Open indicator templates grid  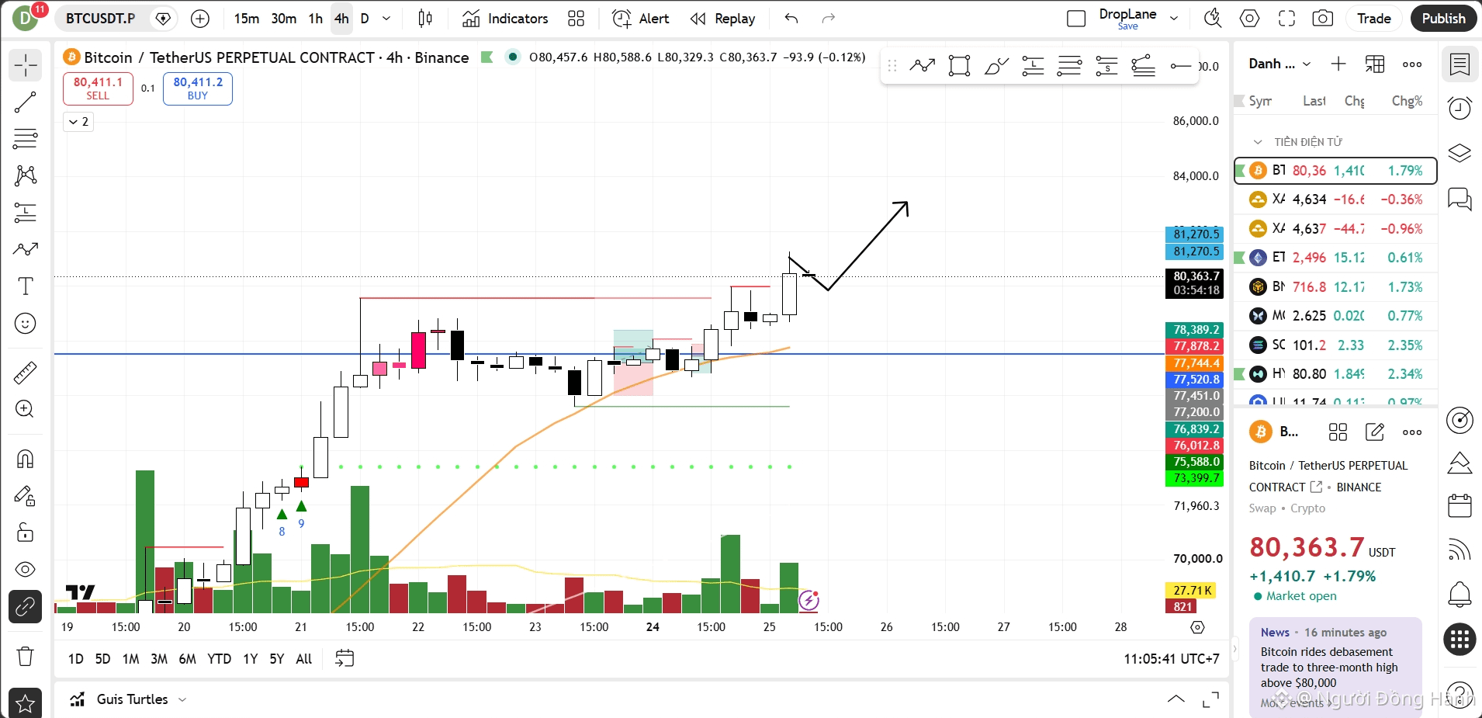(576, 19)
